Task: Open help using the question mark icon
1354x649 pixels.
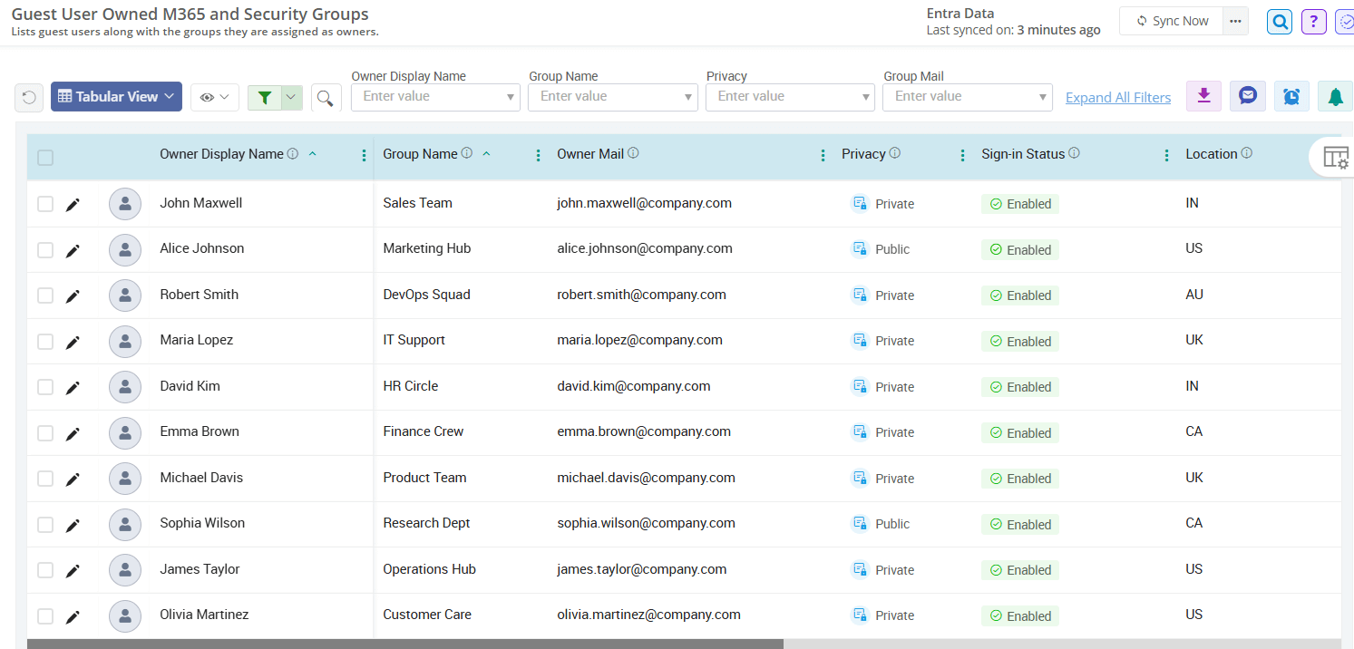Action: [1313, 21]
